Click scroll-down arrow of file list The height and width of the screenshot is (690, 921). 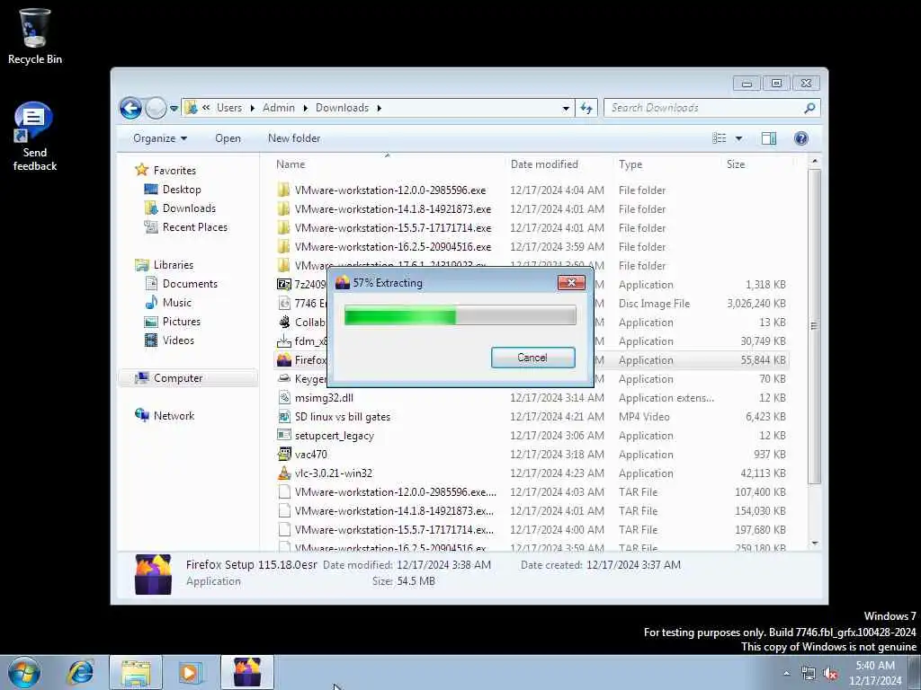pos(815,544)
